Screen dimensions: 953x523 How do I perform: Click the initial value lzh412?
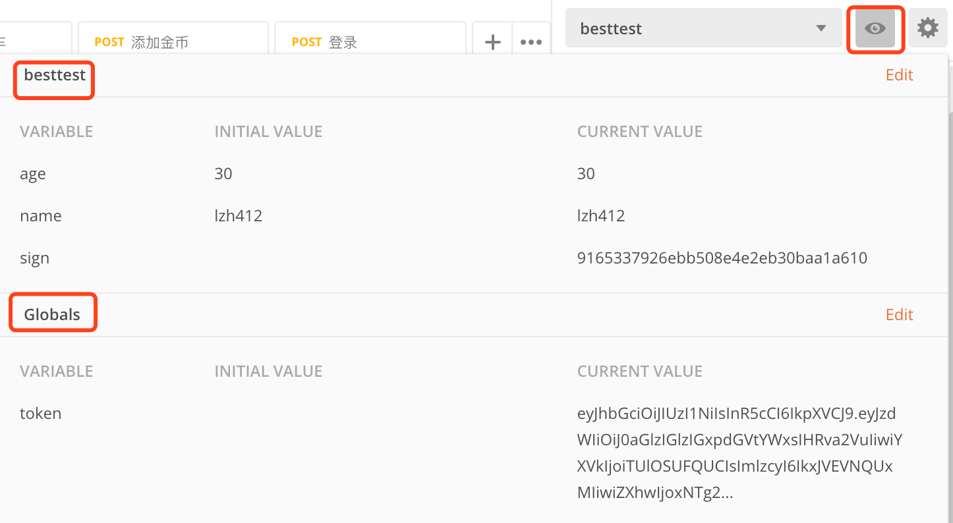tap(239, 216)
